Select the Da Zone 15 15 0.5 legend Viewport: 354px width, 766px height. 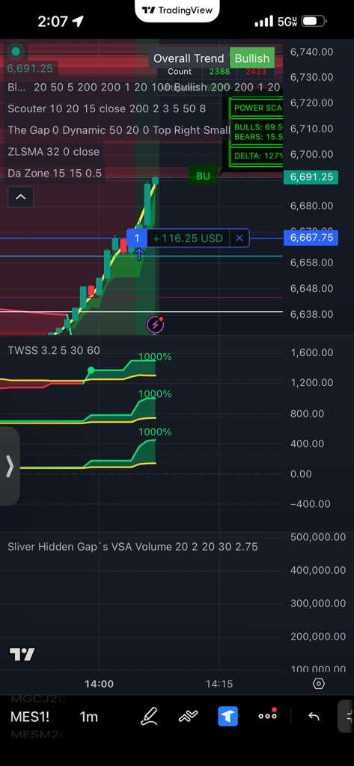click(x=55, y=173)
